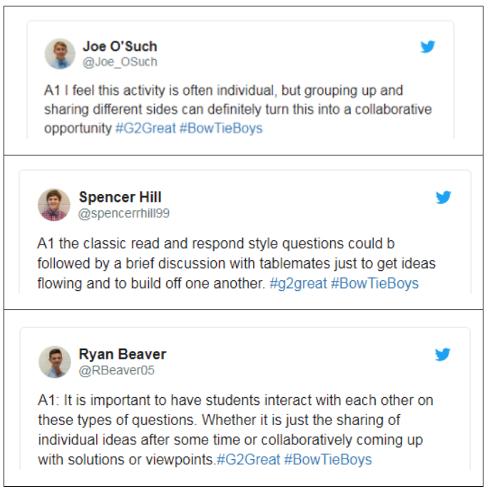Viewport: 492px width, 492px height.
Task: Select Joe's tweet text about grouping up
Action: pyautogui.click(x=238, y=109)
